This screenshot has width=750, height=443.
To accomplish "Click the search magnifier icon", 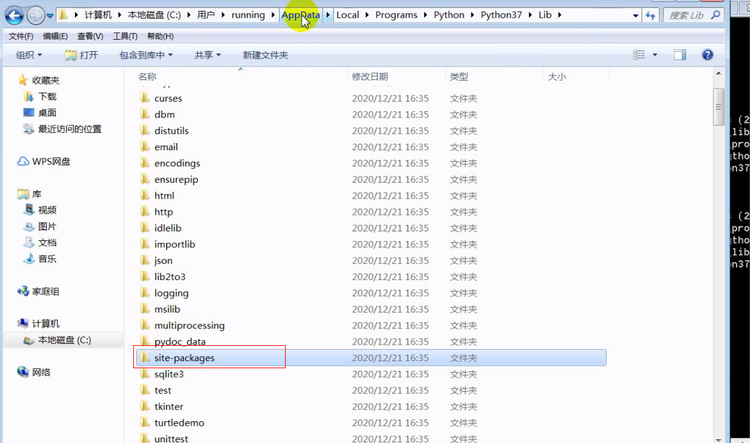I will coord(715,15).
